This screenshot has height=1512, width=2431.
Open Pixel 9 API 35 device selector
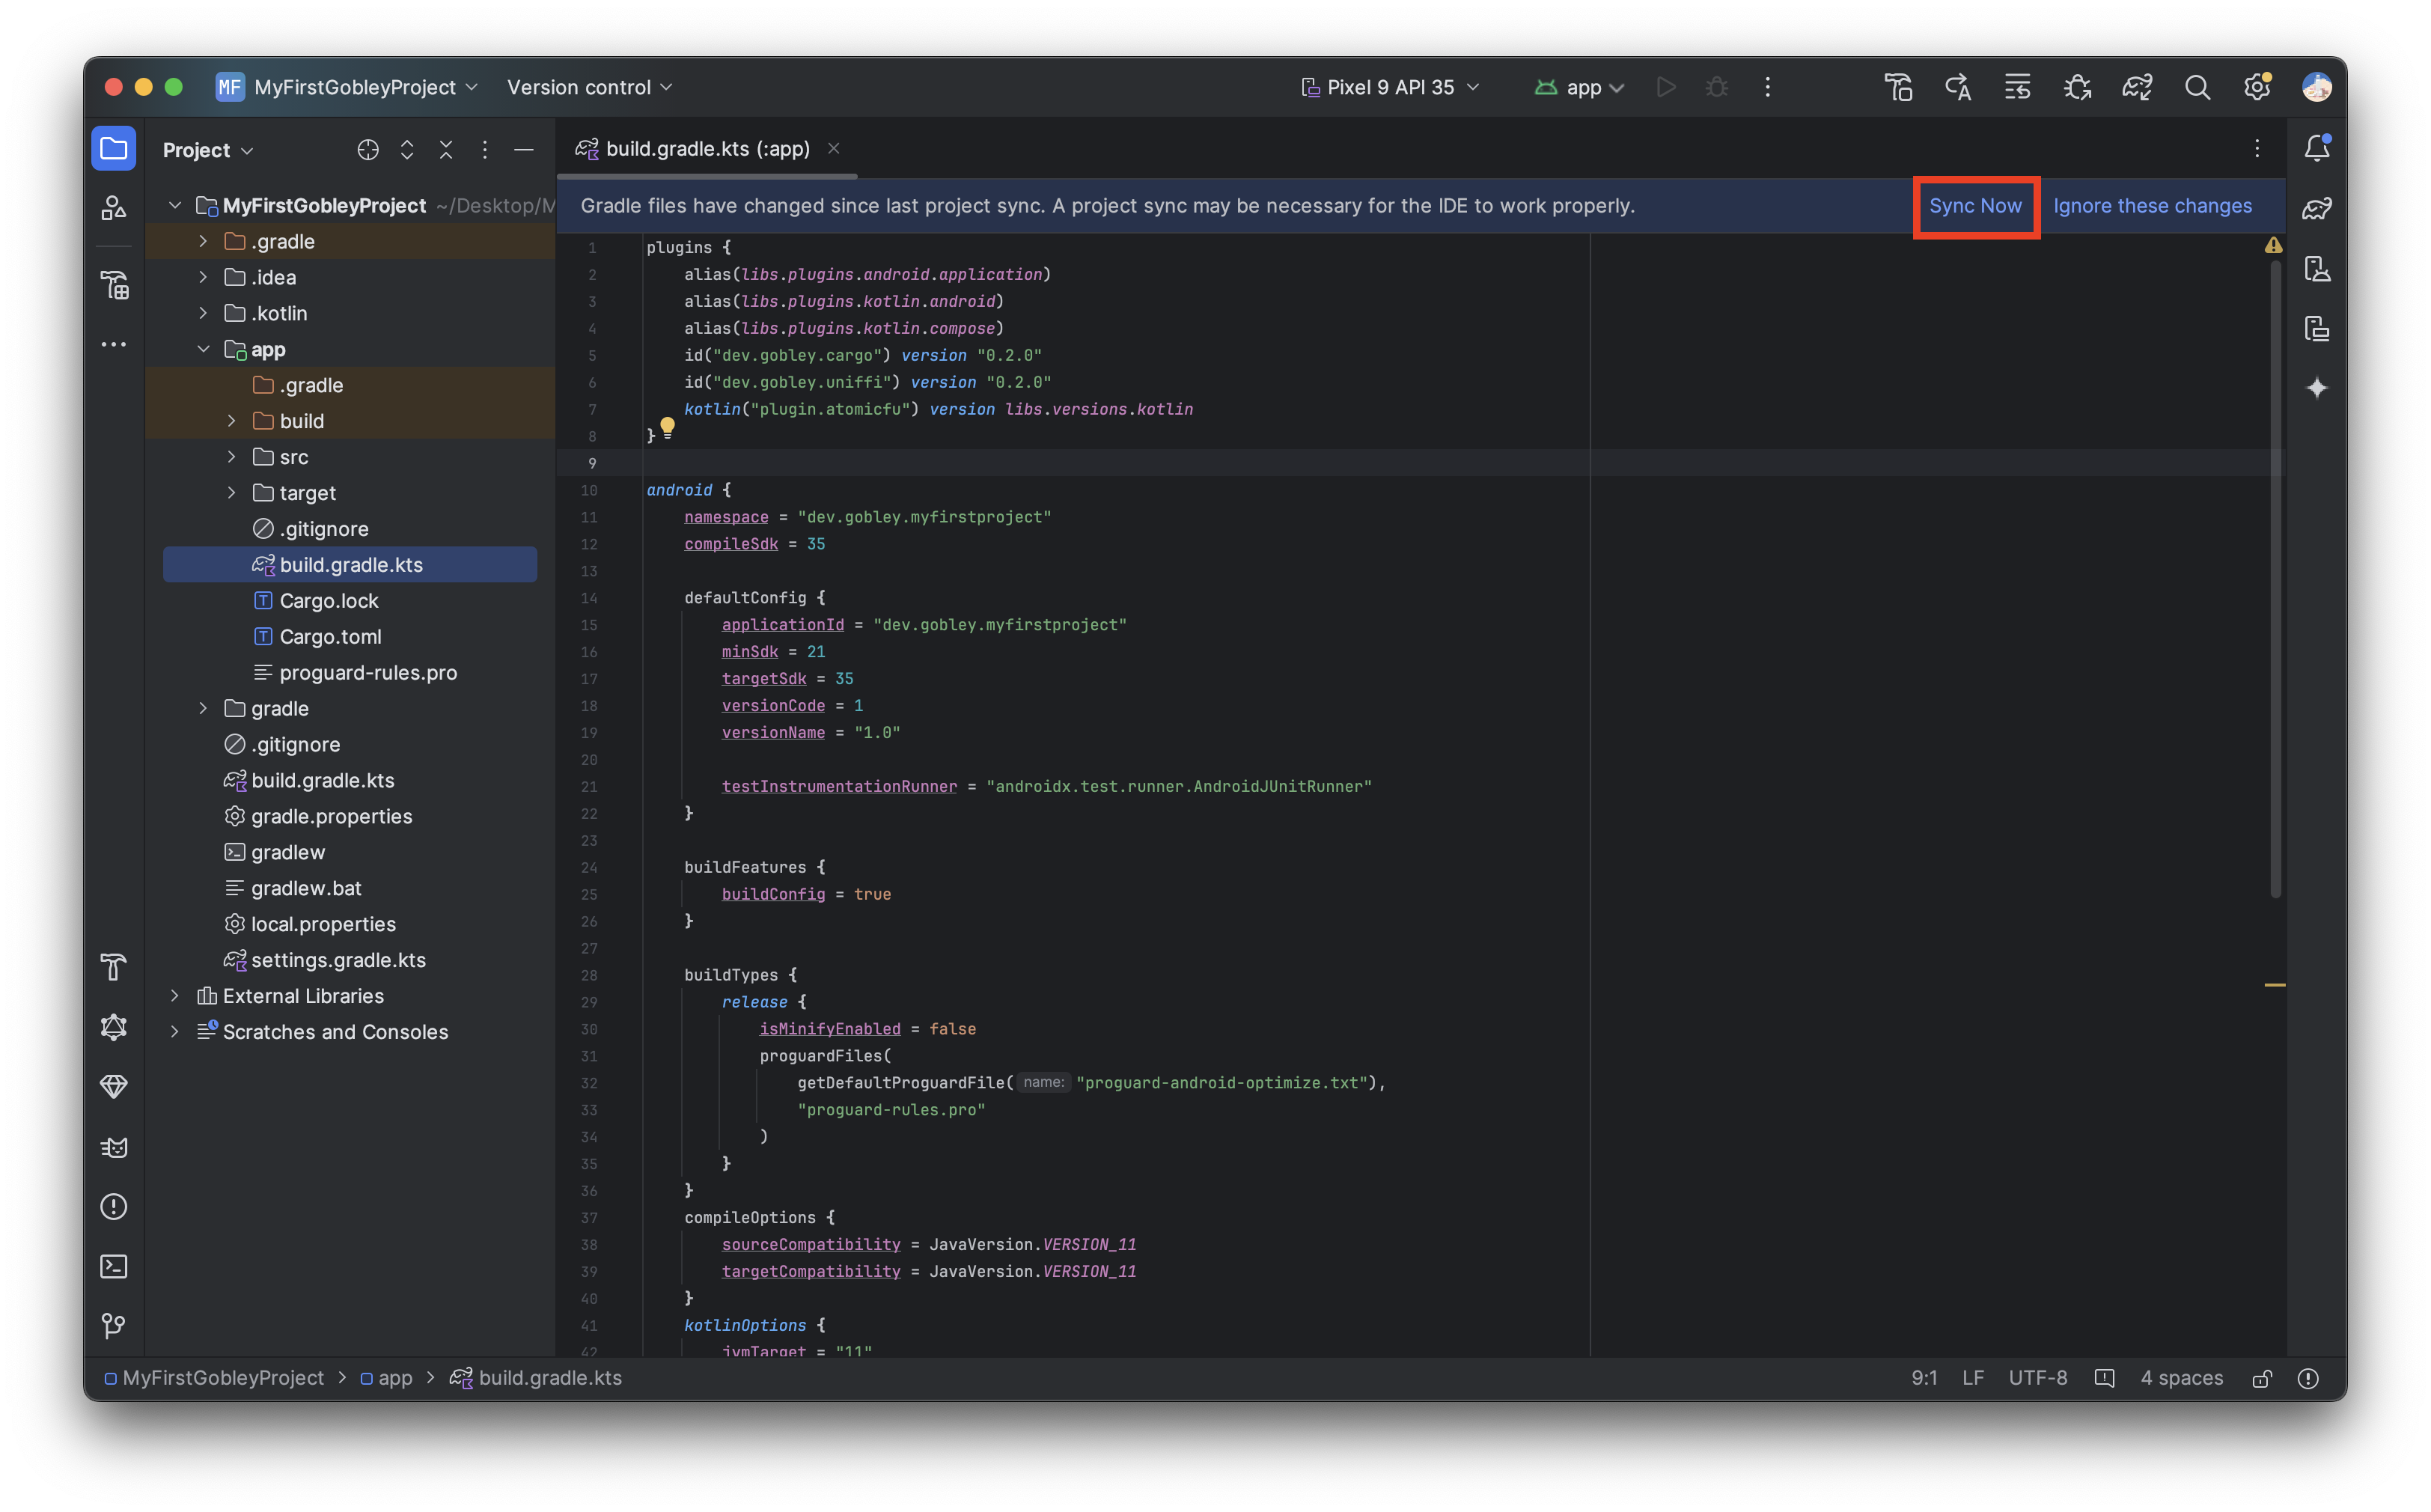[1390, 88]
